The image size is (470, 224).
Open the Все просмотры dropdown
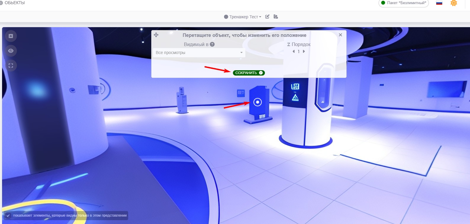(x=199, y=53)
